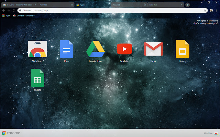Switch to the Apps tab
The image size is (220, 137).
point(92,5)
